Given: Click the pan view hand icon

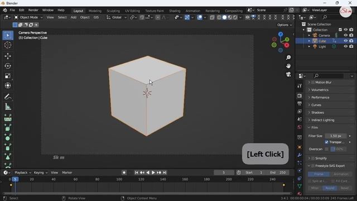Looking at the screenshot, I should coord(288,66).
